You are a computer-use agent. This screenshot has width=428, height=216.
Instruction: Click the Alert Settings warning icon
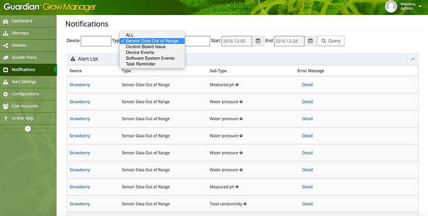coord(6,82)
